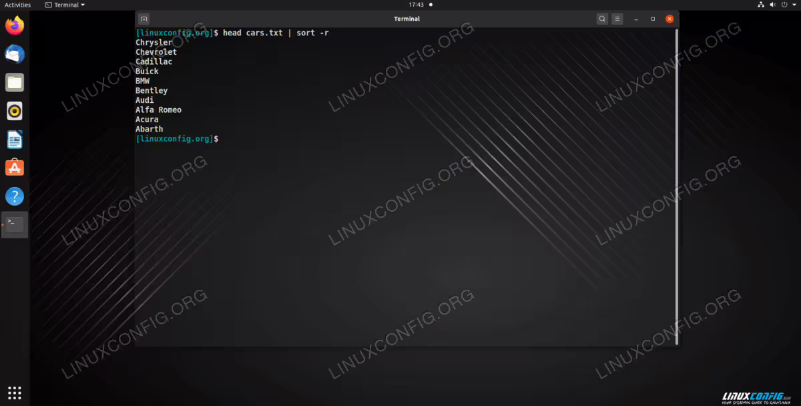Open Rhythmbox music player in the dock
801x406 pixels.
(x=15, y=111)
